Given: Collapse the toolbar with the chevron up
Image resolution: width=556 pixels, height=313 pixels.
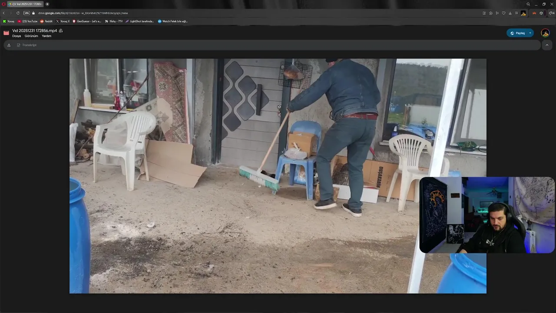Looking at the screenshot, I should [547, 45].
